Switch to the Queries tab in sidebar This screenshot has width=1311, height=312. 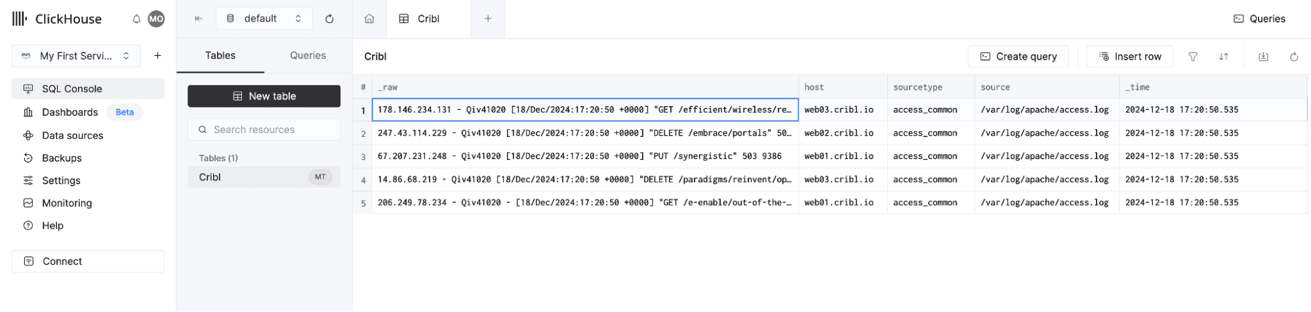click(308, 56)
